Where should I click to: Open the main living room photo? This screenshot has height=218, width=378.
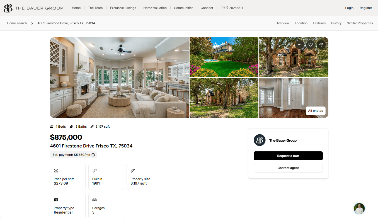[119, 77]
